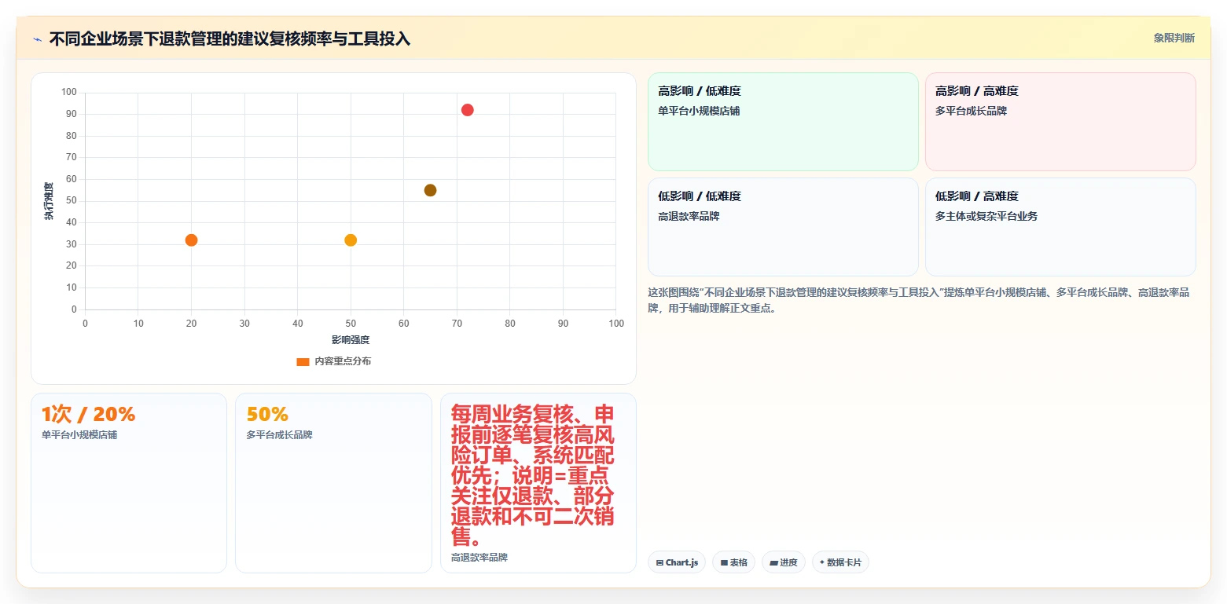Select the 高影响 / 低难度 quadrant card
Screen dimensions: 1227x604
pos(783,122)
